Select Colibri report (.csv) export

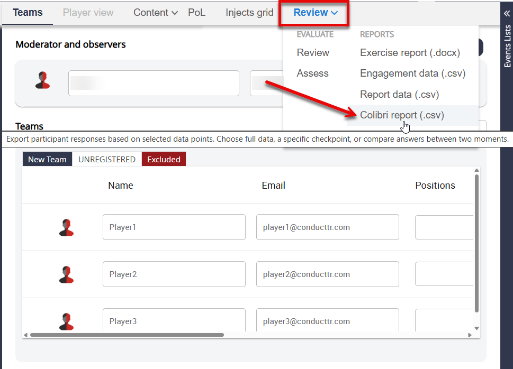[x=402, y=115]
